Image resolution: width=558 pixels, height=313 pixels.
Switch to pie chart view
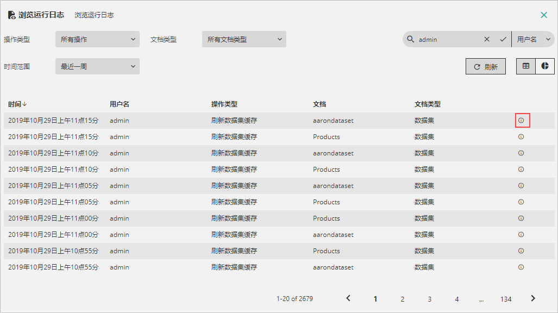[545, 66]
